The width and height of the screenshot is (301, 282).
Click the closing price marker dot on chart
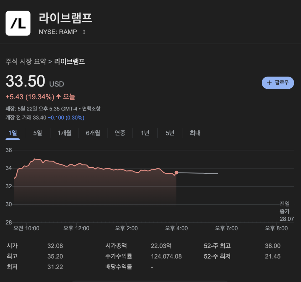point(176,173)
